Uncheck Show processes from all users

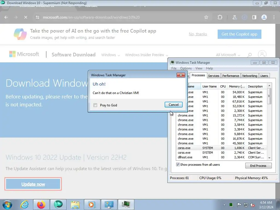tap(178, 164)
